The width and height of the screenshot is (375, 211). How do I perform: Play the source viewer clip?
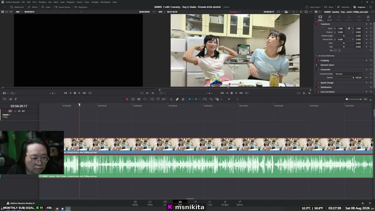tap(79, 93)
